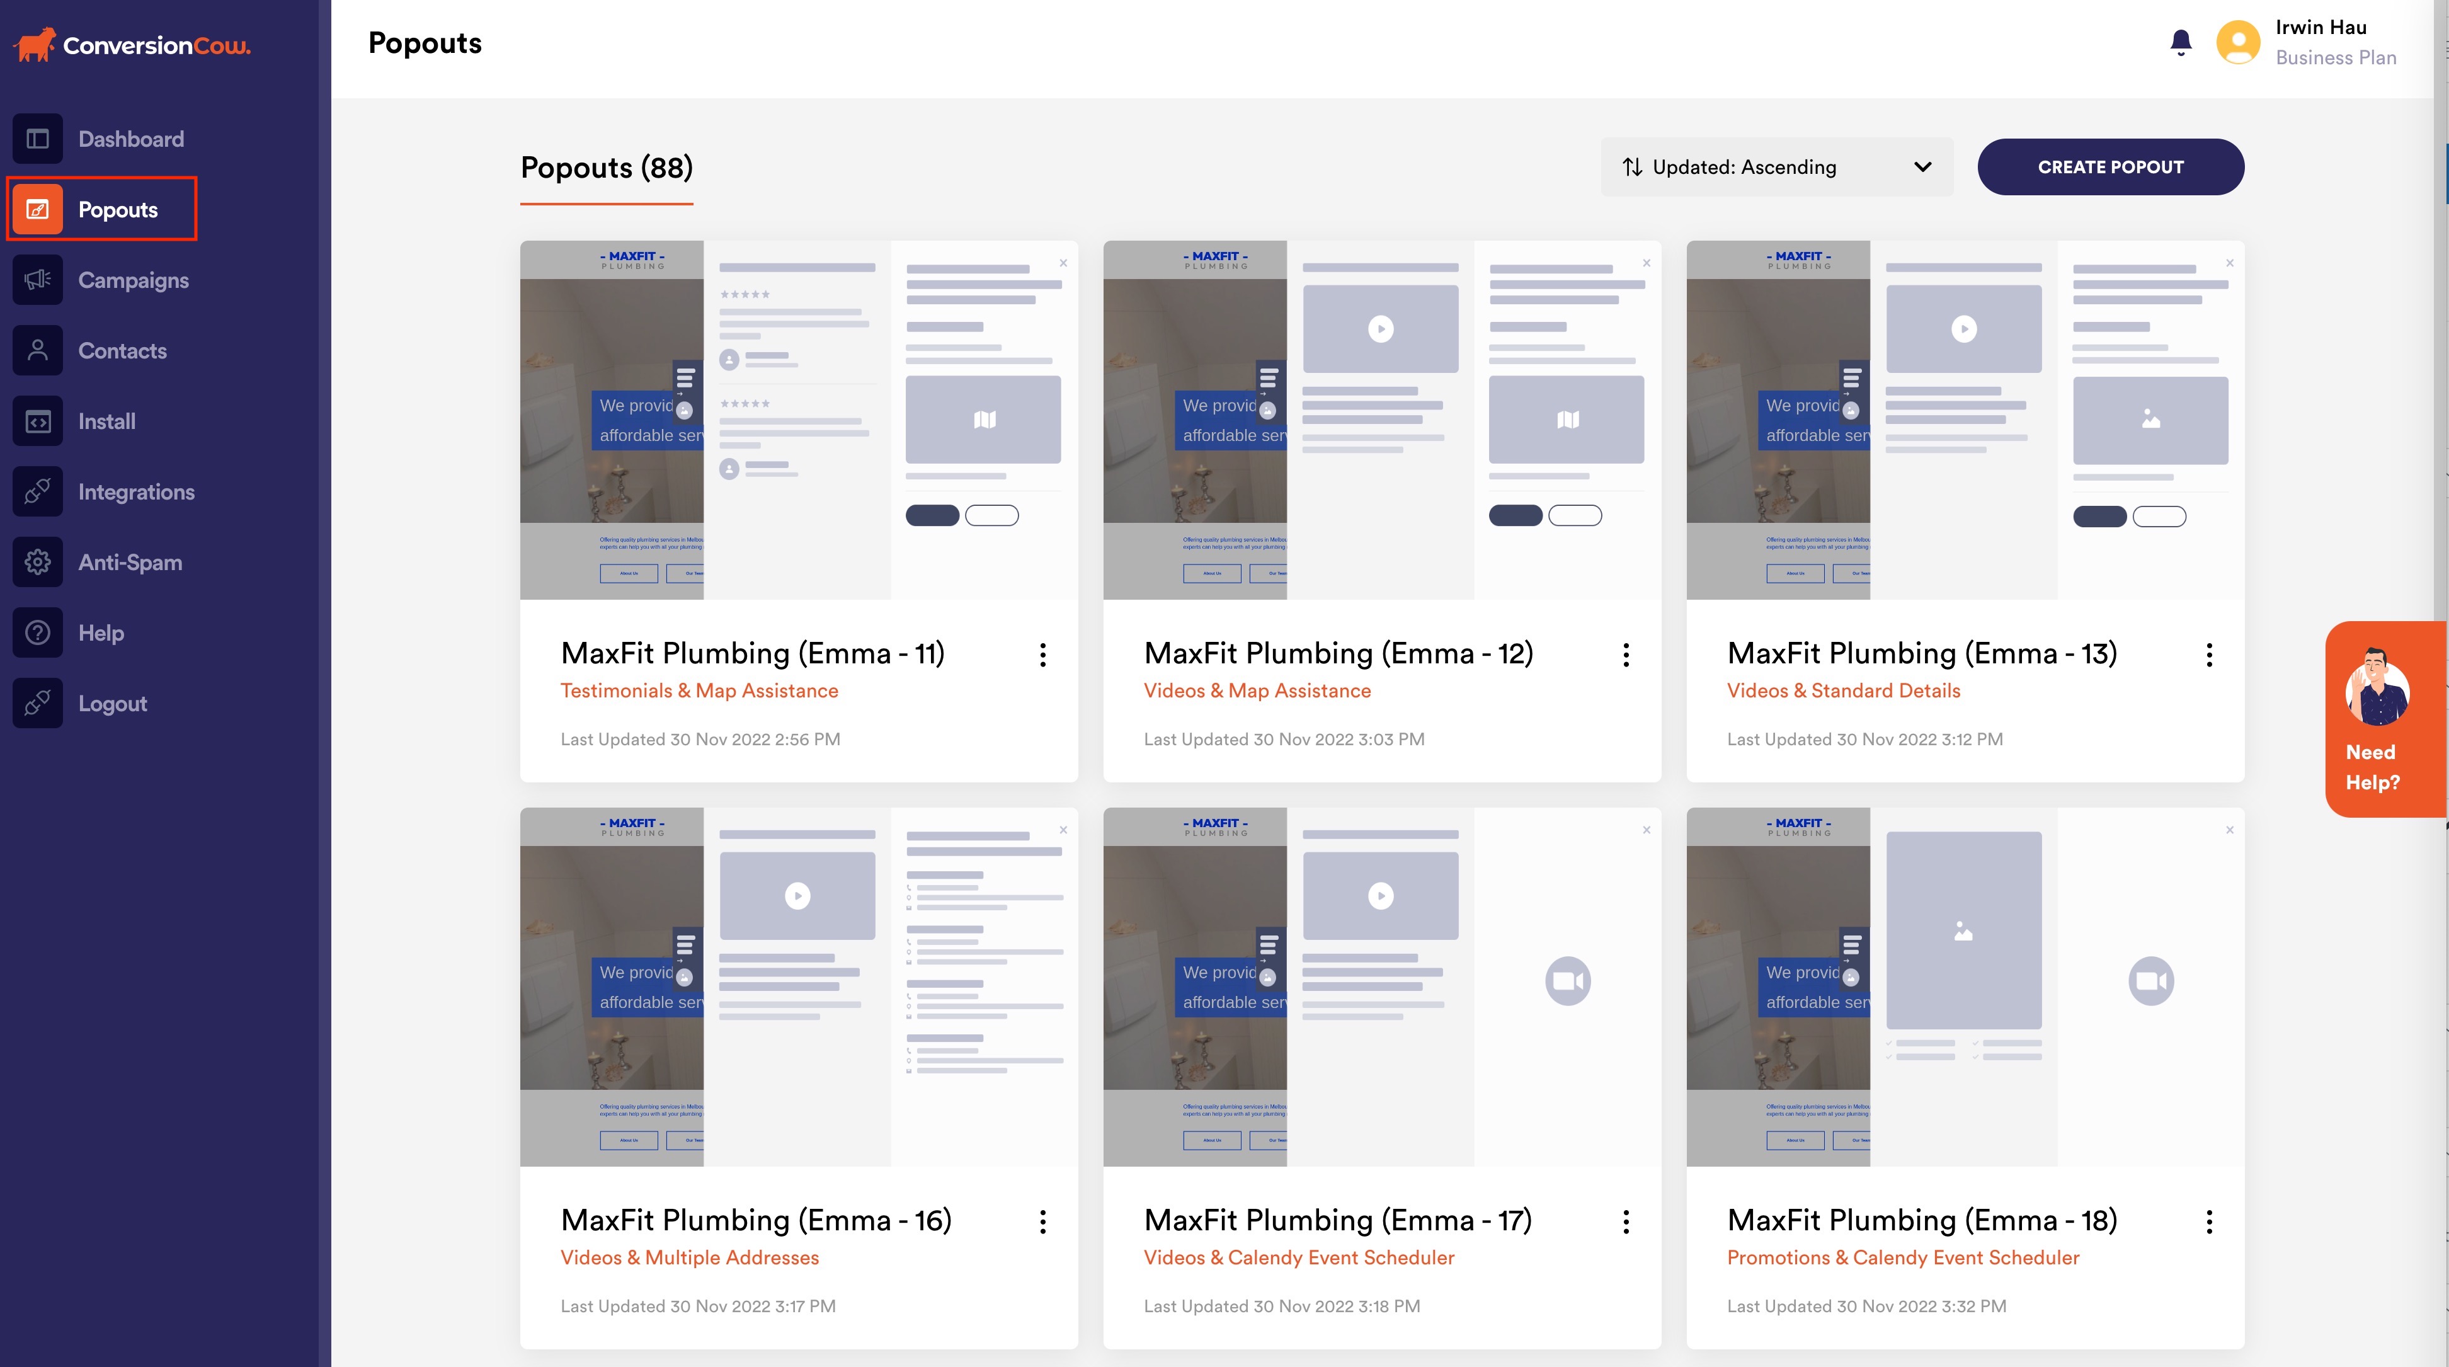2449x1367 pixels.
Task: Open the Need Help? widget
Action: (x=2385, y=719)
